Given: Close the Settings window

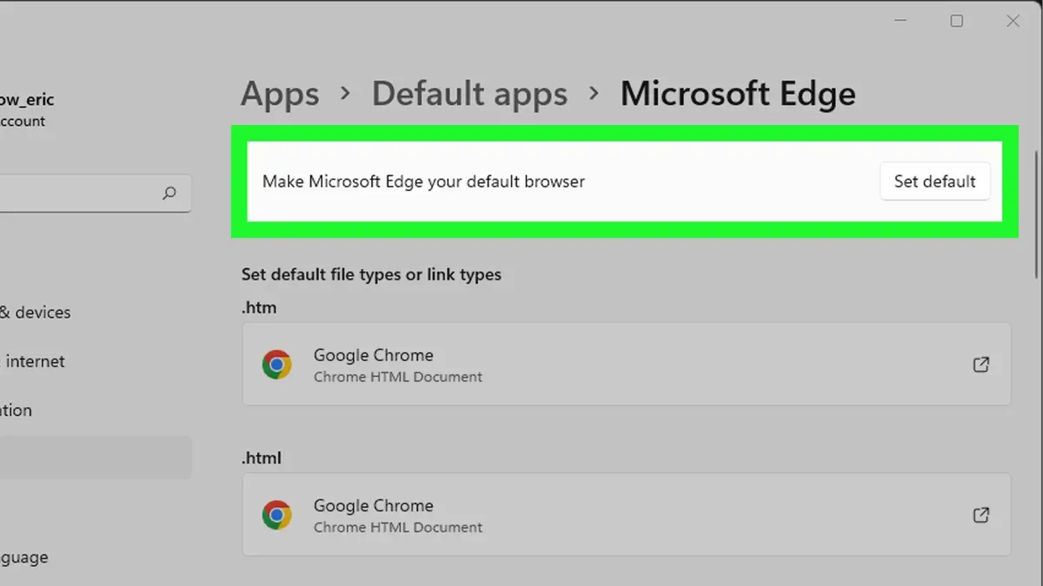Looking at the screenshot, I should coord(1013,21).
